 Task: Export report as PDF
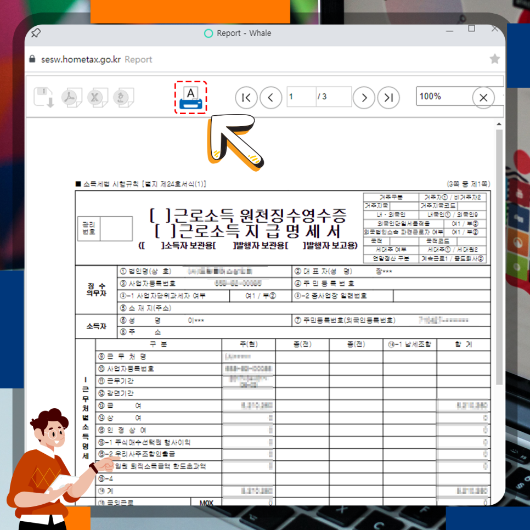tap(71, 97)
